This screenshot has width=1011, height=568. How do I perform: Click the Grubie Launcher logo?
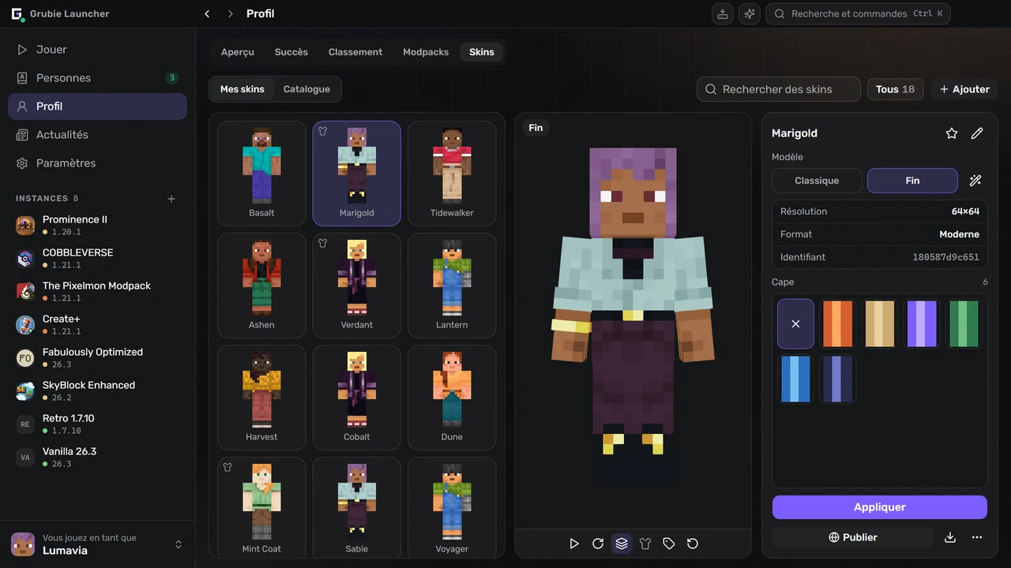(17, 14)
